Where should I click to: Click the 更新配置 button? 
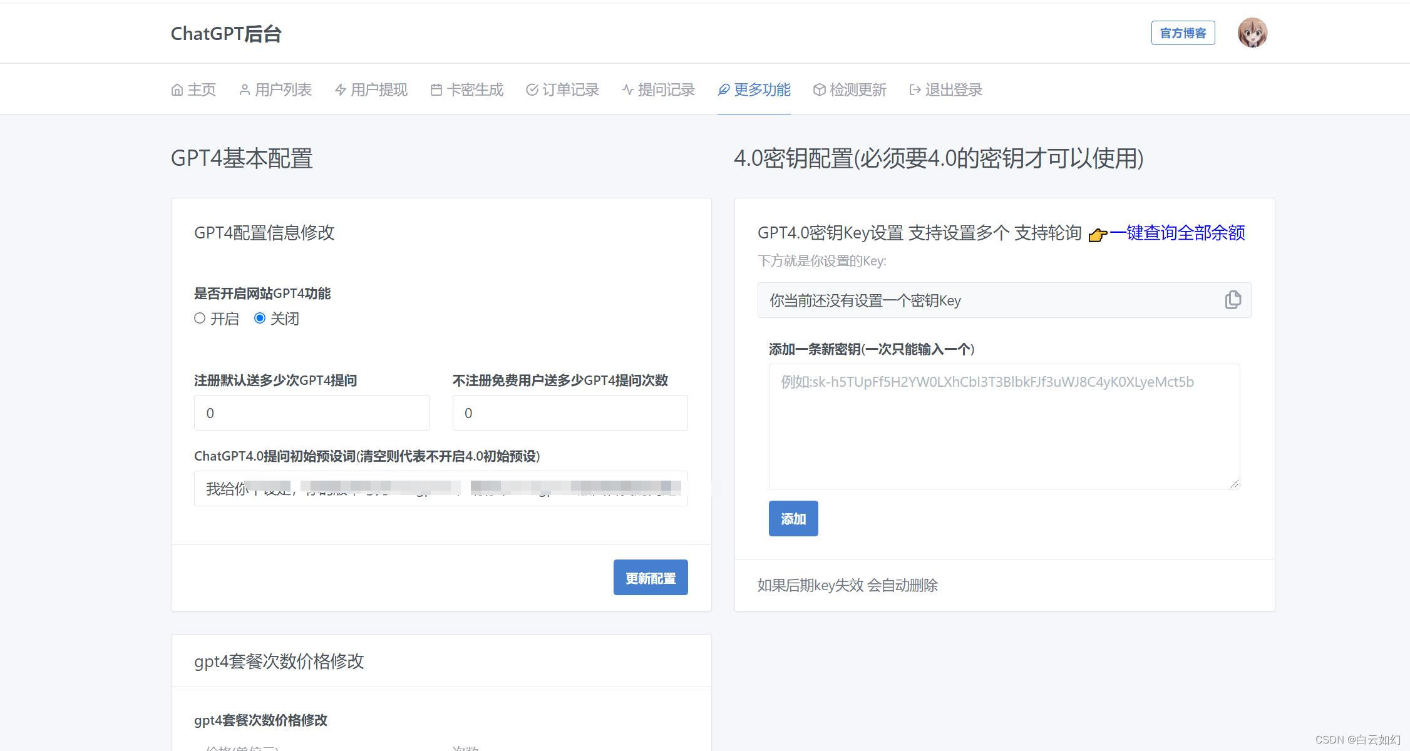pyautogui.click(x=651, y=577)
